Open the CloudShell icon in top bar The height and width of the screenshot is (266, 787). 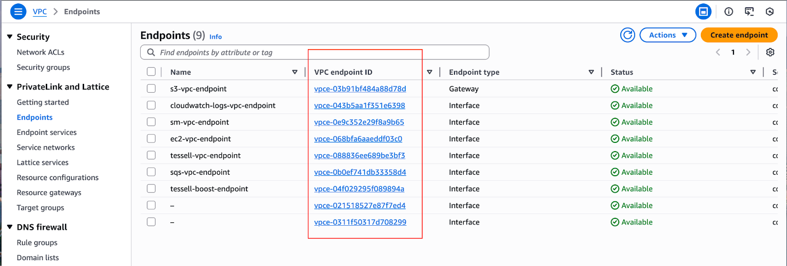coord(749,12)
